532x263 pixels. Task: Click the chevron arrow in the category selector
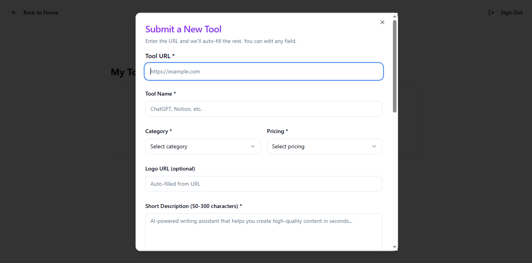[x=253, y=146]
